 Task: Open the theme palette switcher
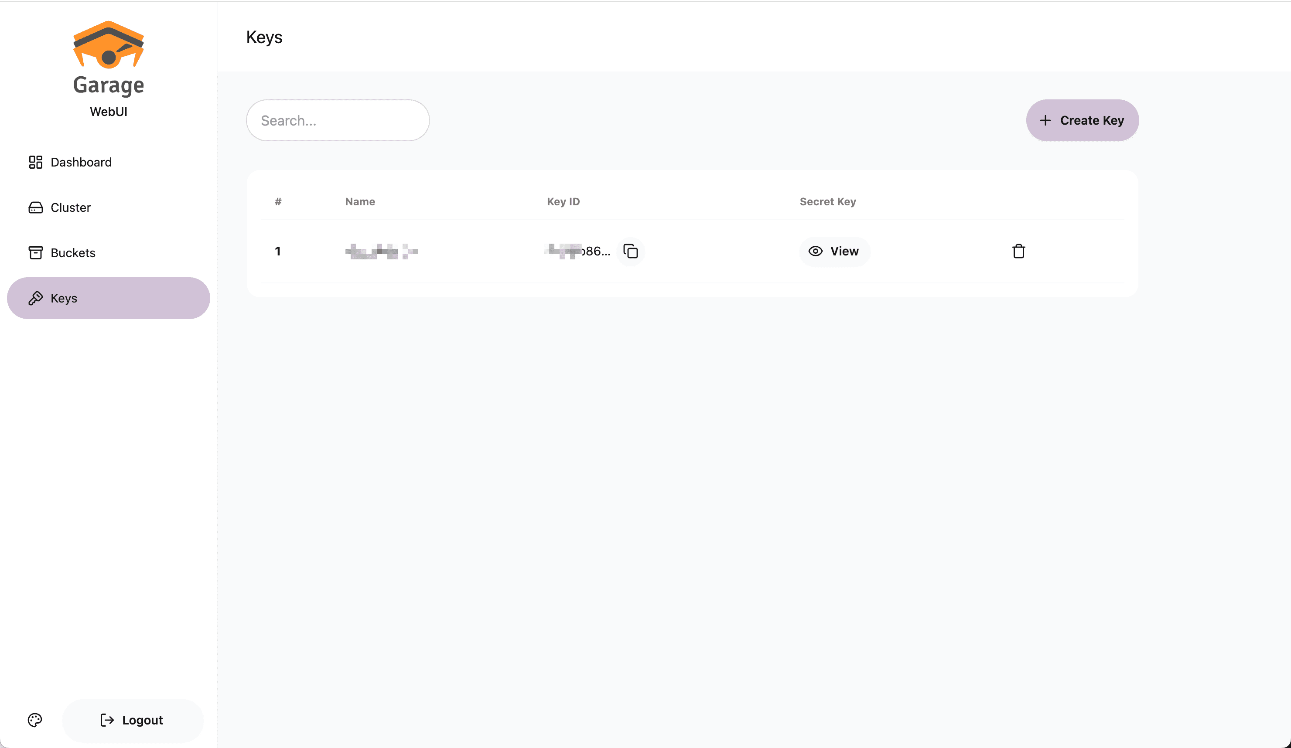click(x=35, y=720)
